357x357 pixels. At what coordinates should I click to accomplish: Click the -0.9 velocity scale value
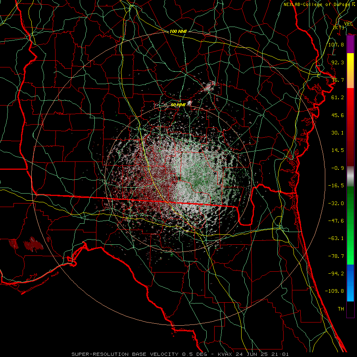[338, 168]
